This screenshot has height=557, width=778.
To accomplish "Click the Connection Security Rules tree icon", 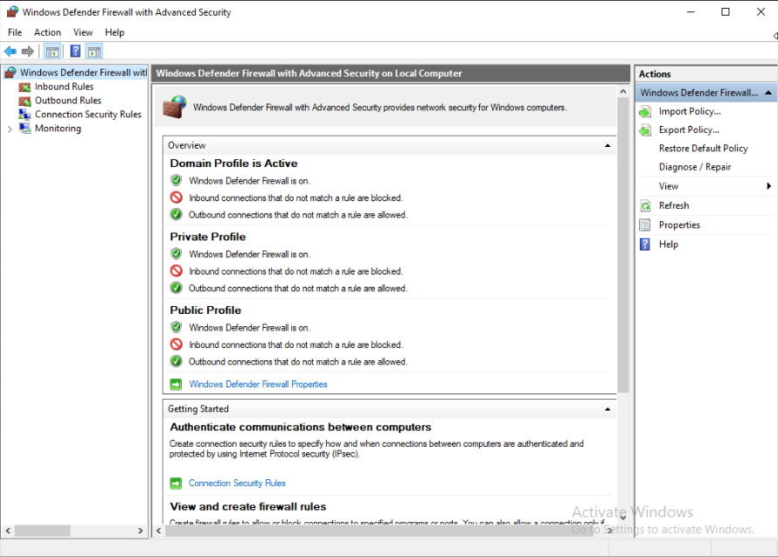I will pyautogui.click(x=24, y=115).
